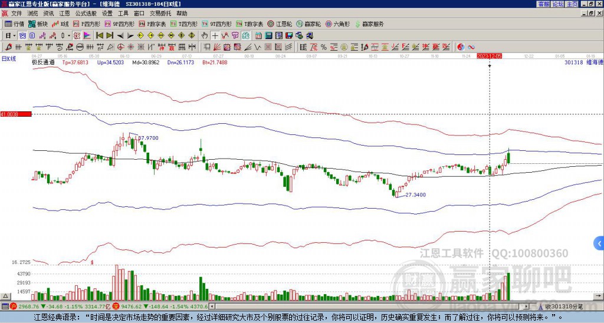This screenshot has width=604, height=323.
Task: Click the 37.9700 high price label
Action: tap(148, 138)
